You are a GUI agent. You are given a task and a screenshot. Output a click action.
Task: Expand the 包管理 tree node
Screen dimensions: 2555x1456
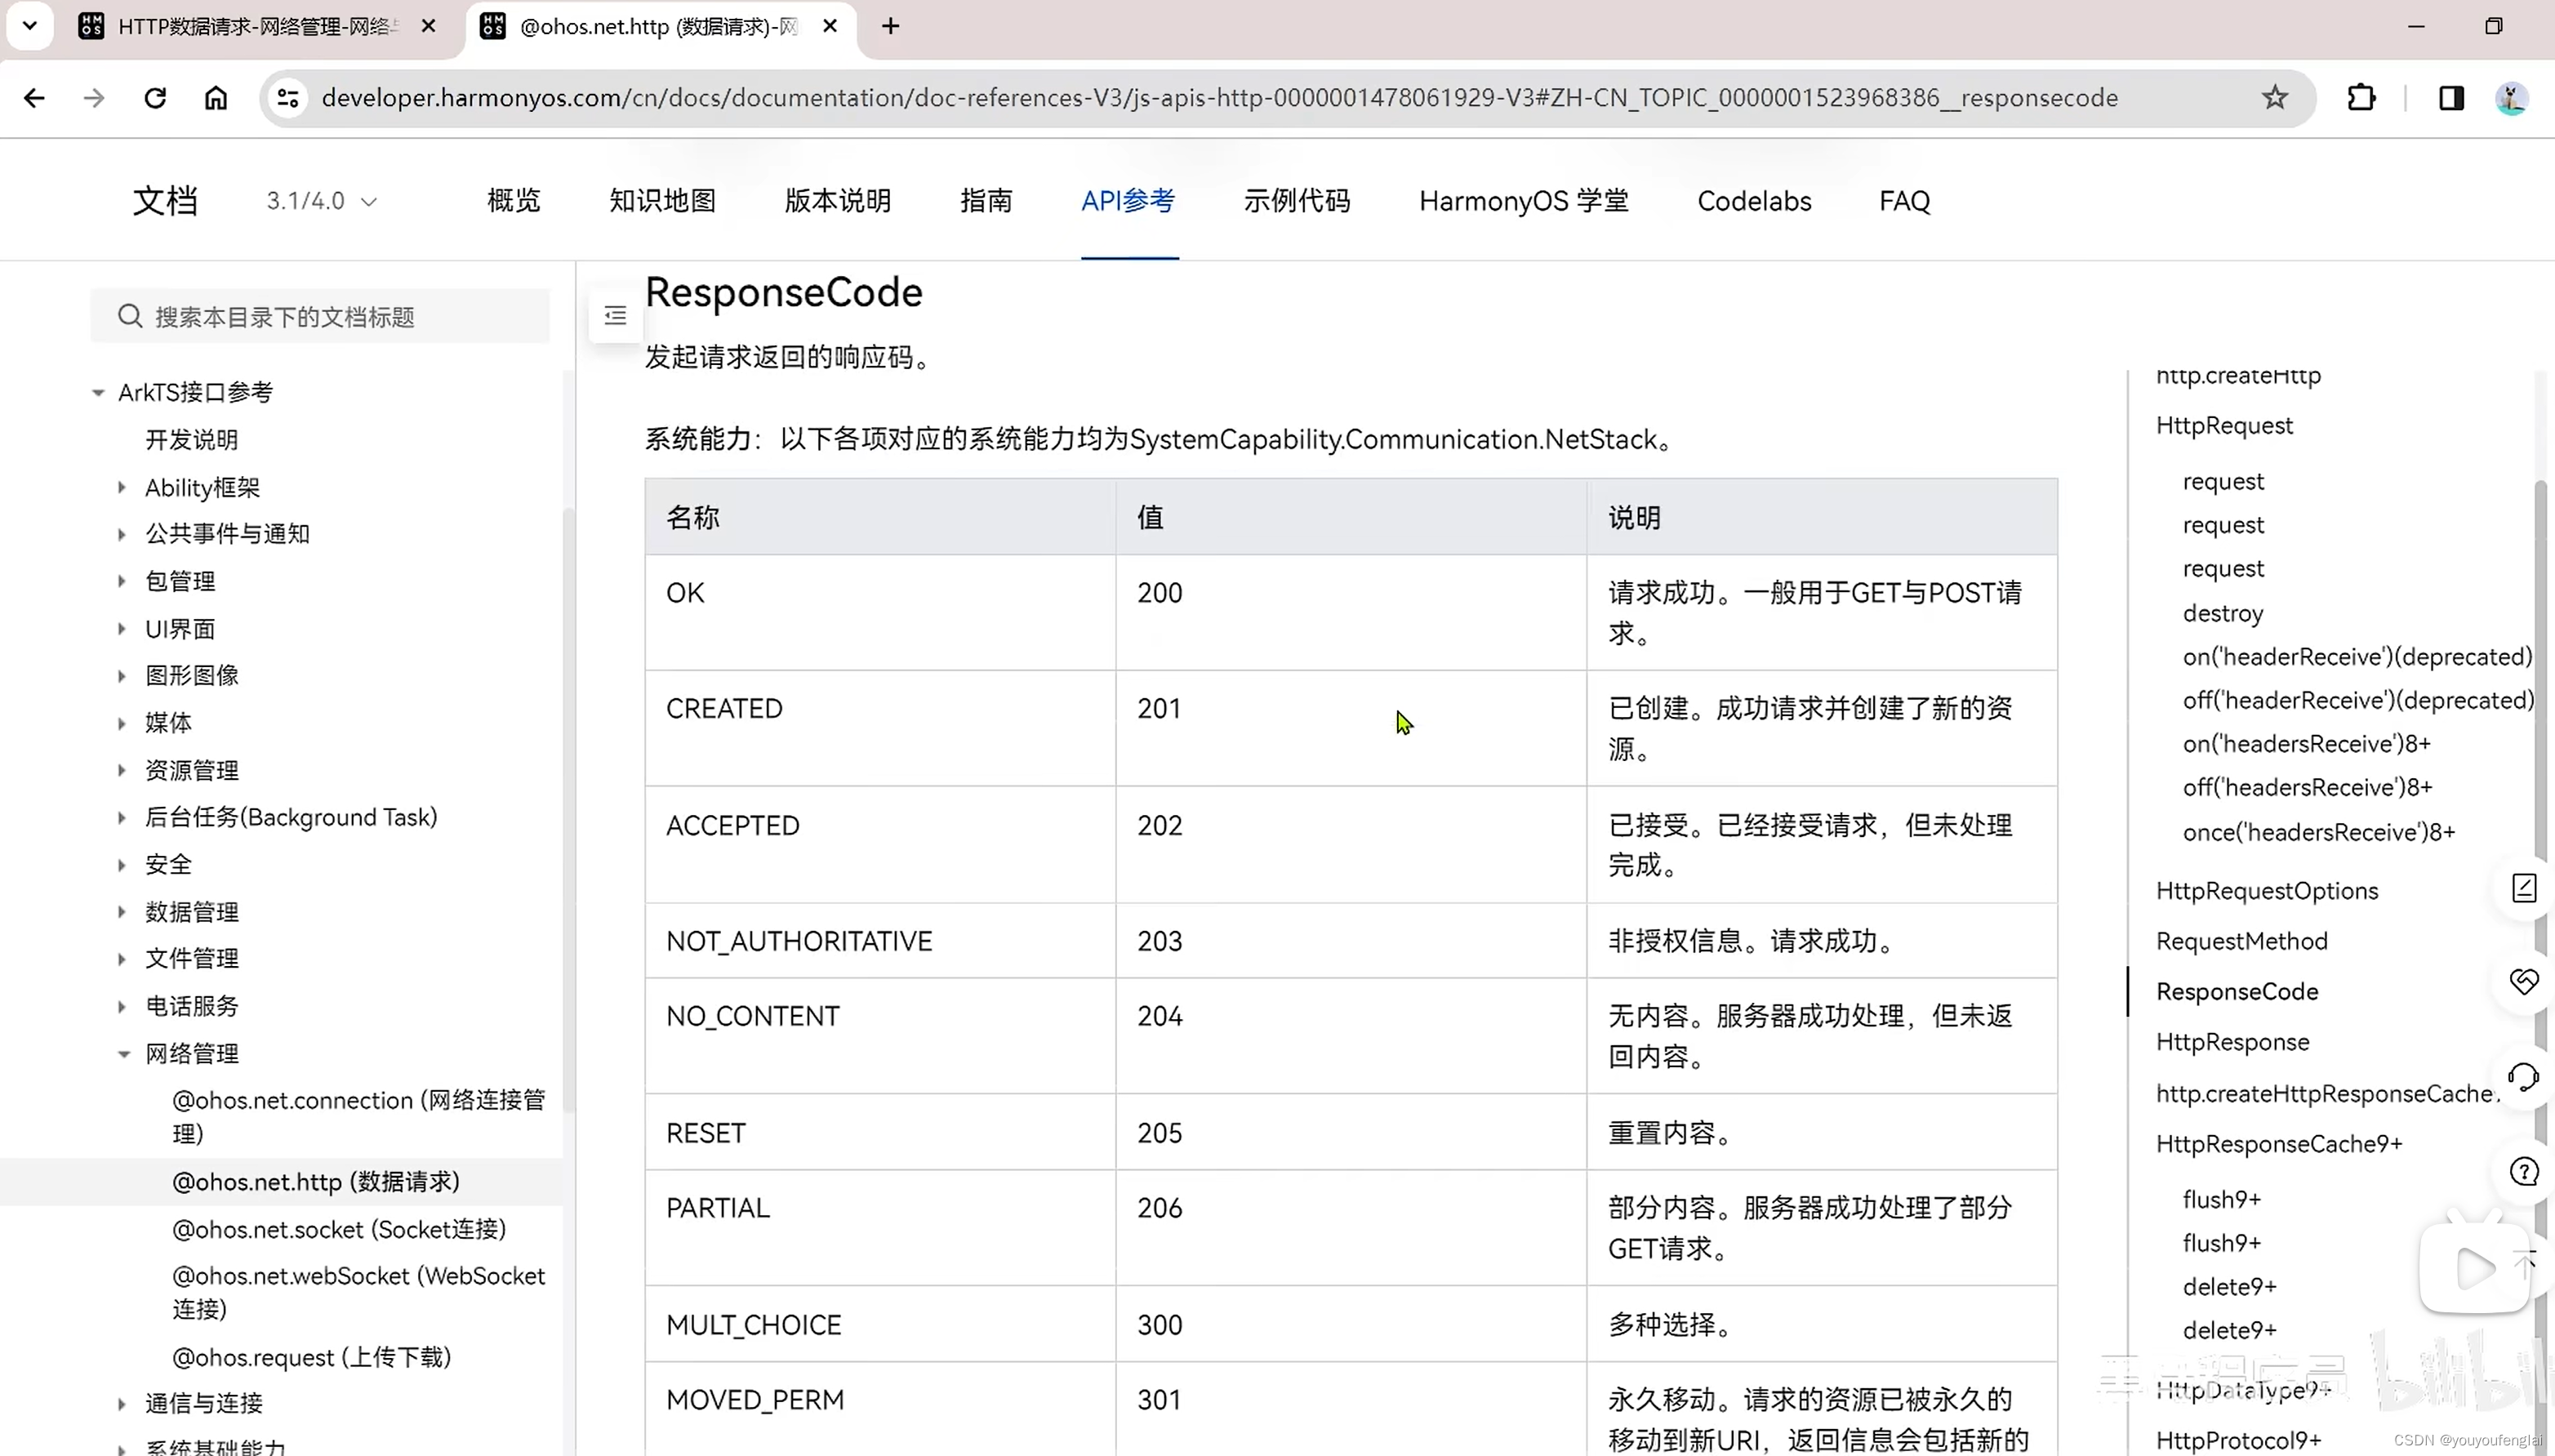coord(122,581)
